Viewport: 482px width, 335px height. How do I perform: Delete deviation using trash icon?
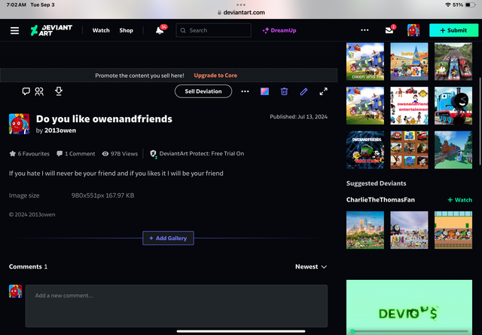point(284,91)
